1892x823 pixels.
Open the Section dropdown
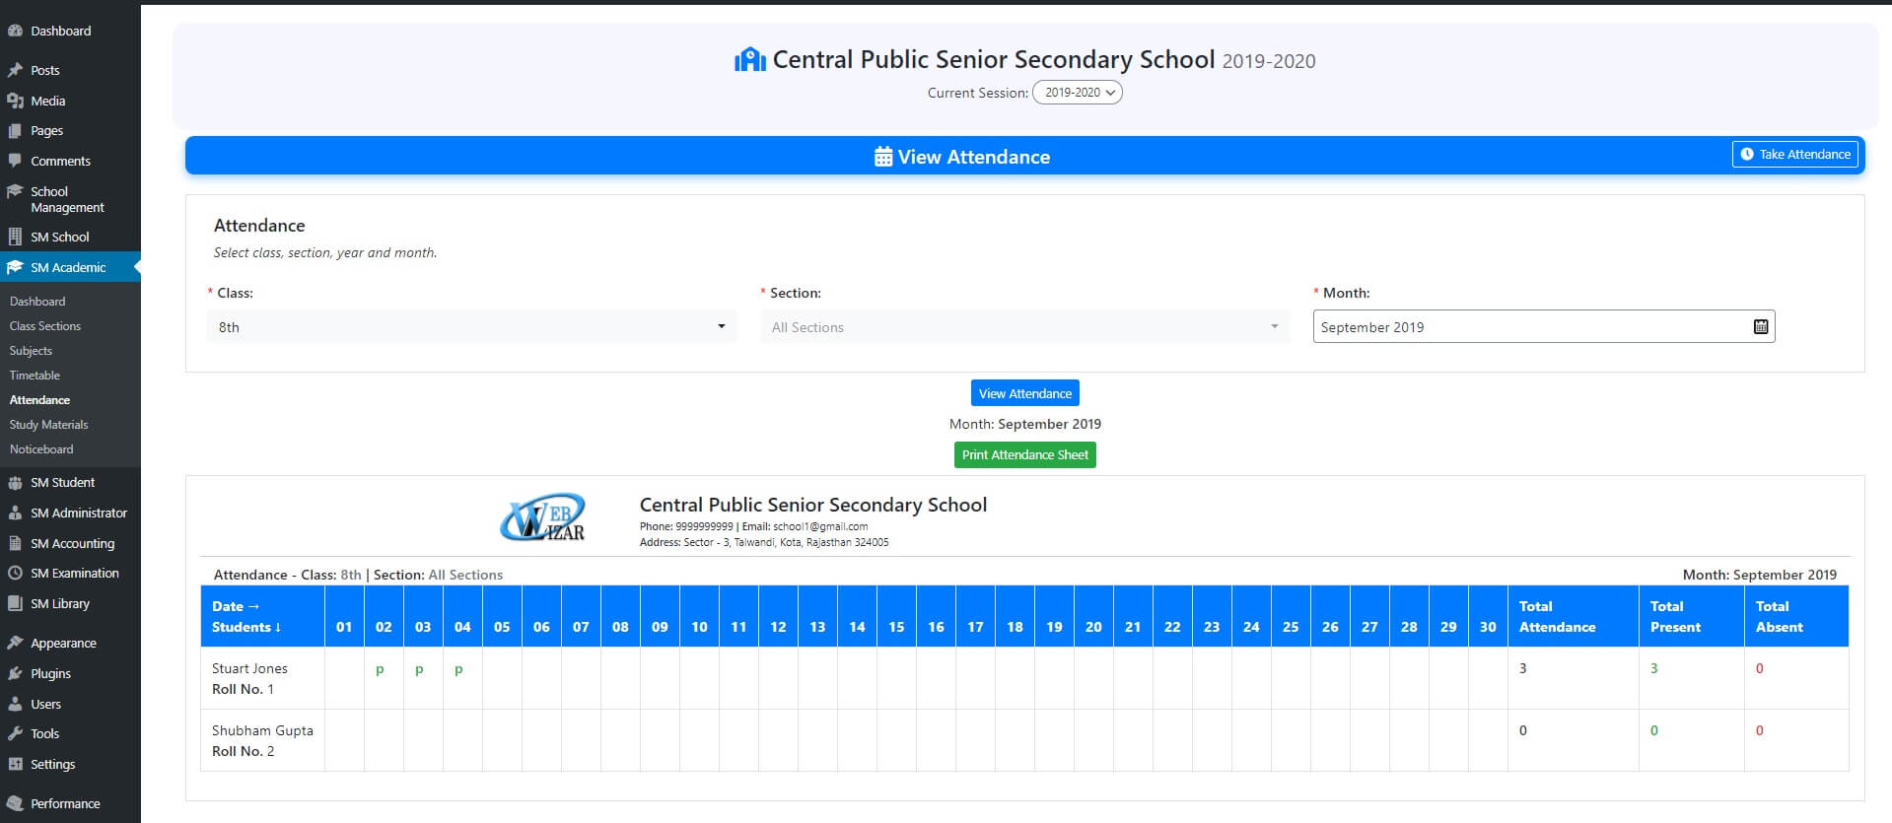tap(1024, 327)
